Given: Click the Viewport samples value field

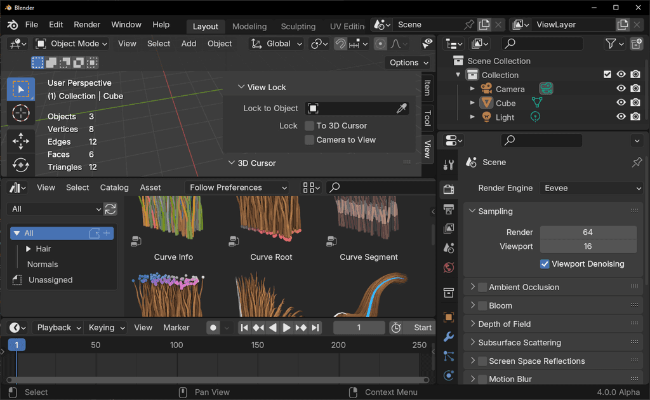Looking at the screenshot, I should click(x=588, y=246).
